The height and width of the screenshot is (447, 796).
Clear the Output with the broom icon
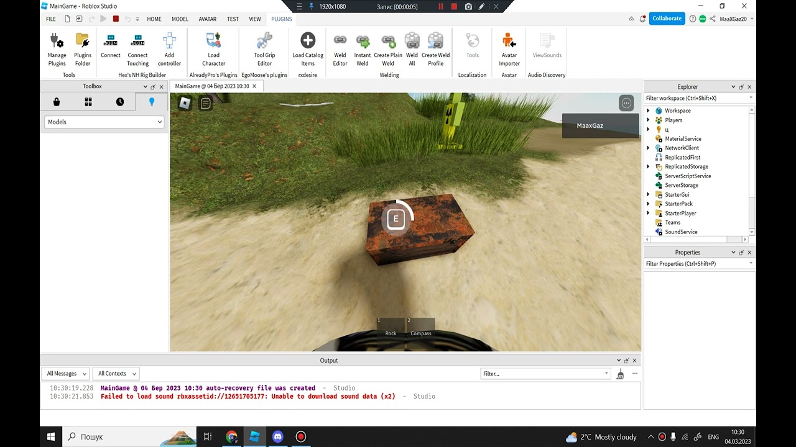tap(620, 374)
